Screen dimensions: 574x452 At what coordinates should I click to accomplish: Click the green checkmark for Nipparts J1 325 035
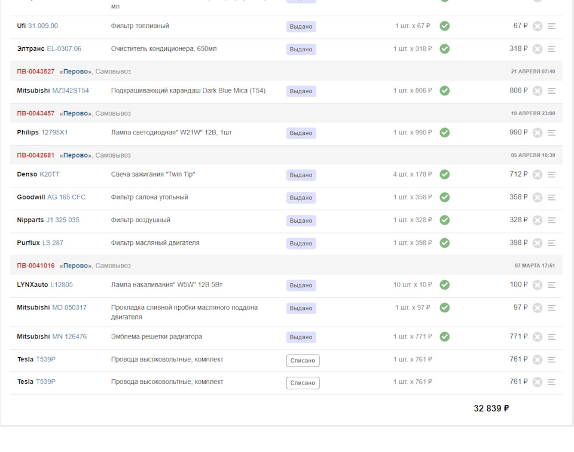[x=444, y=220]
